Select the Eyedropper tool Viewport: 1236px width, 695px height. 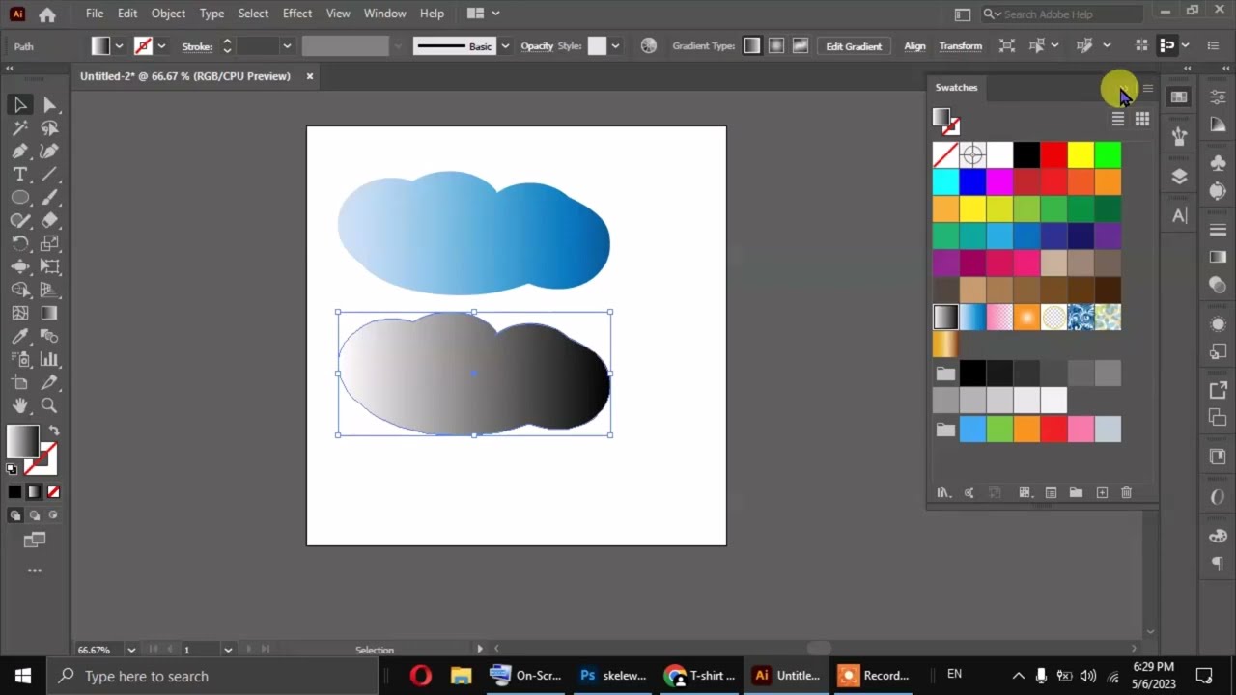pyautogui.click(x=20, y=336)
